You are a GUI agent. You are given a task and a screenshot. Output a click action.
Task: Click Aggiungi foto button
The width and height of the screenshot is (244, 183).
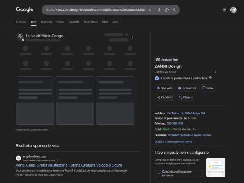coord(166,60)
